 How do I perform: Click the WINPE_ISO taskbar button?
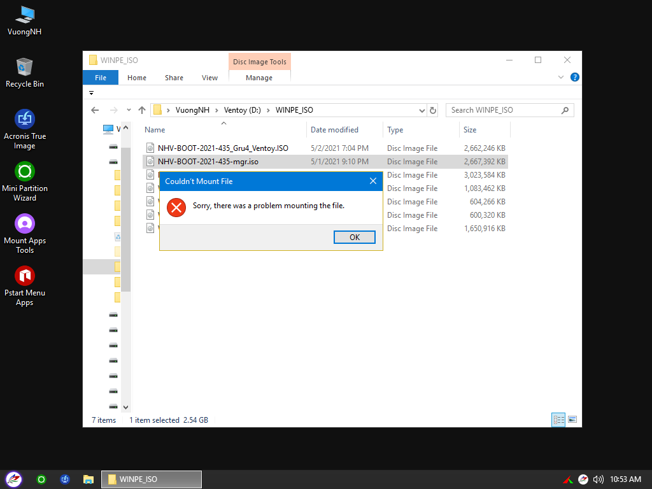[x=152, y=479]
